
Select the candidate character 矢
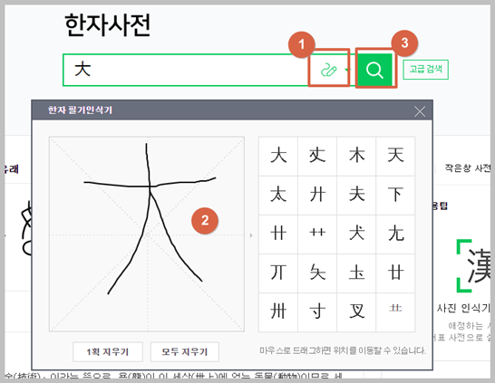point(317,273)
